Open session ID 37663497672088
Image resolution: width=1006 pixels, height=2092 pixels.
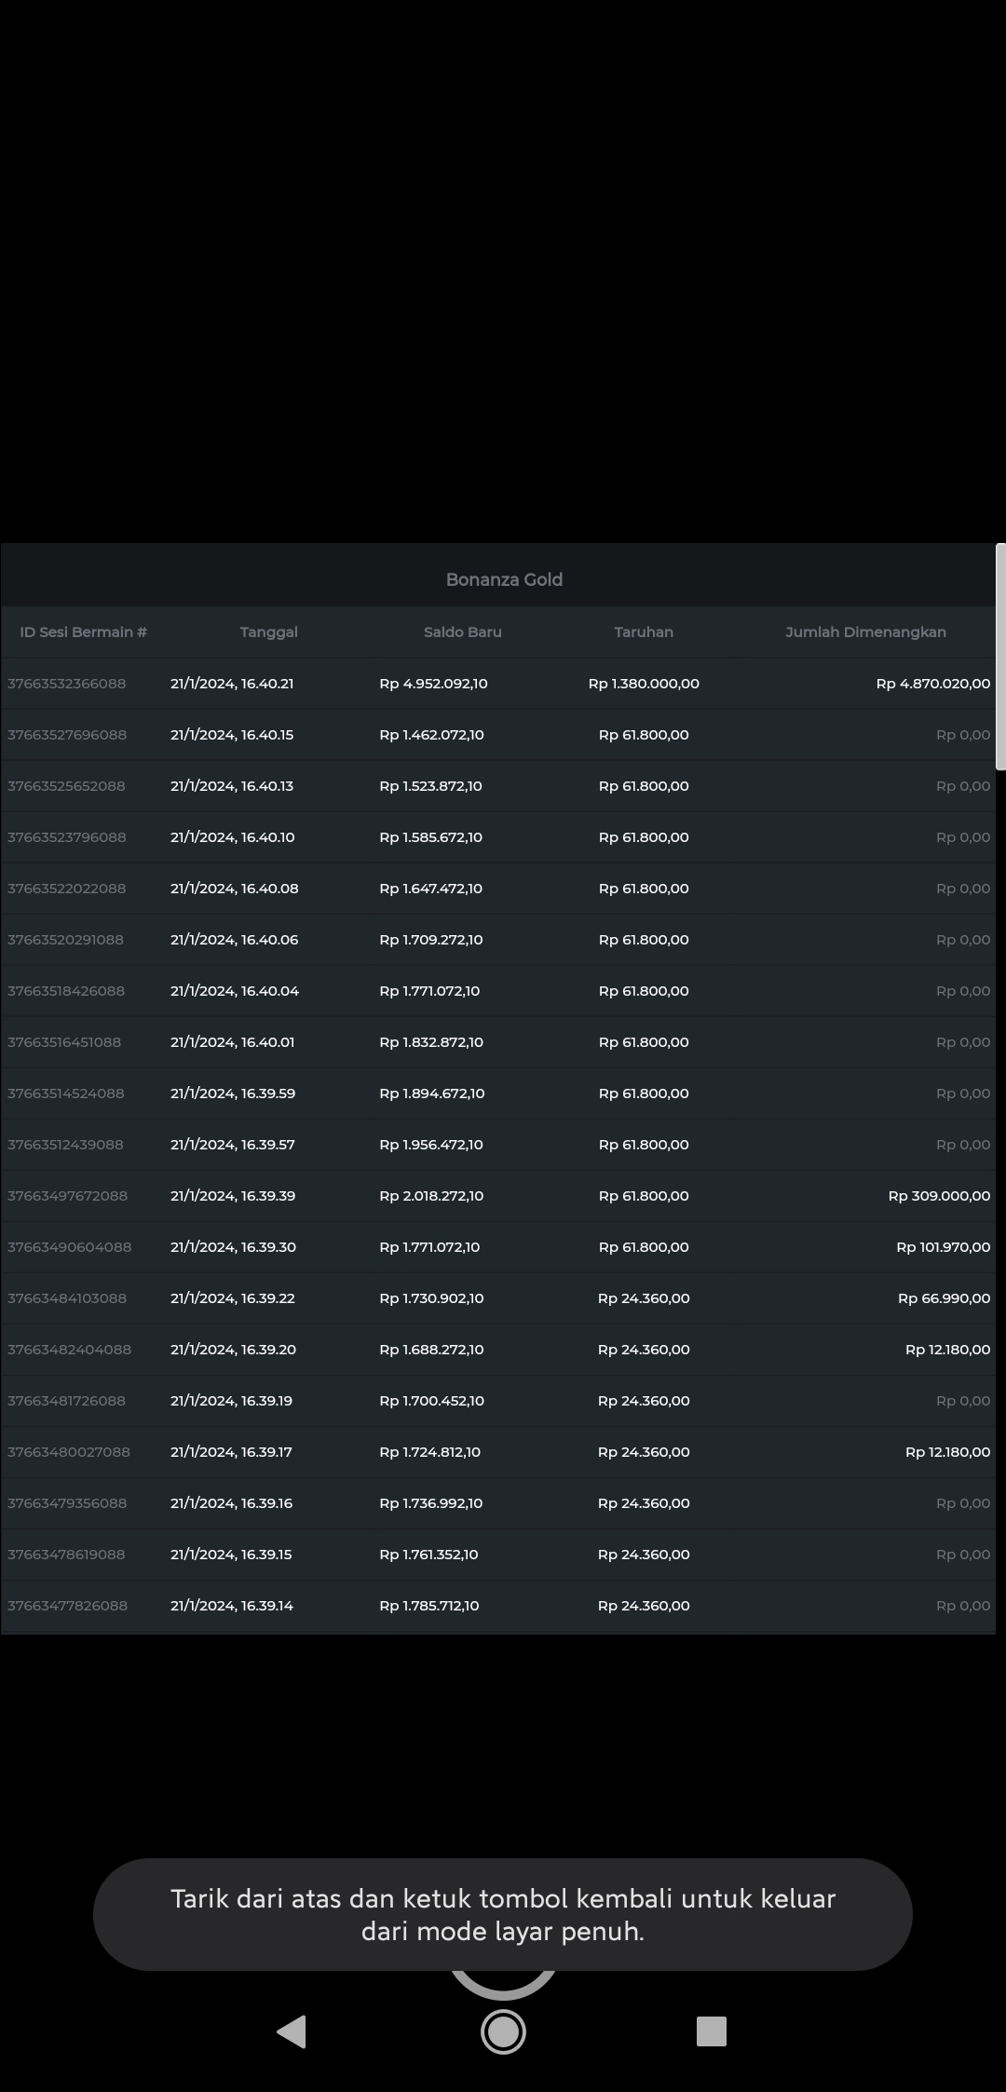point(67,1196)
